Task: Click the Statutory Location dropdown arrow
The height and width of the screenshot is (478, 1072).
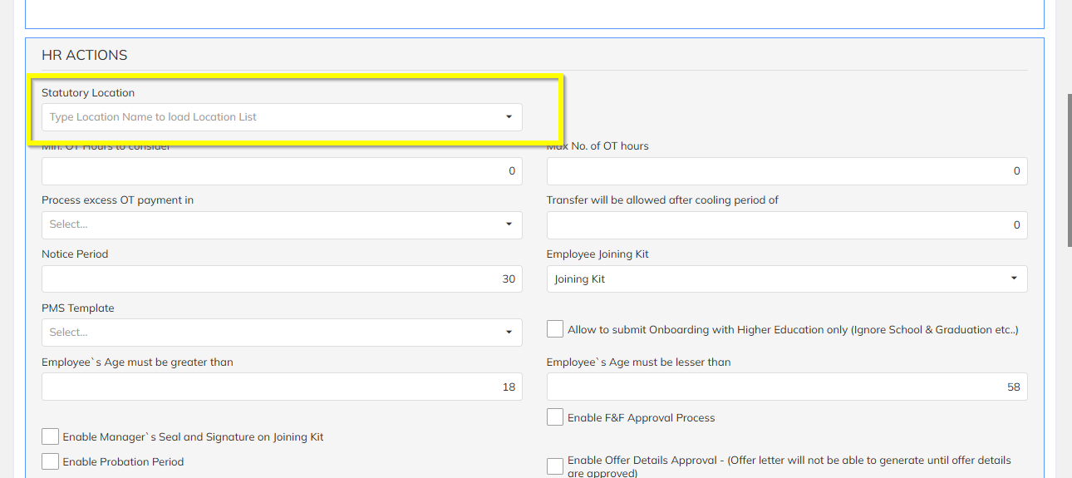Action: tap(509, 117)
